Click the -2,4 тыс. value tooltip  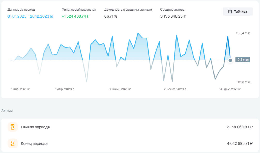(243, 60)
